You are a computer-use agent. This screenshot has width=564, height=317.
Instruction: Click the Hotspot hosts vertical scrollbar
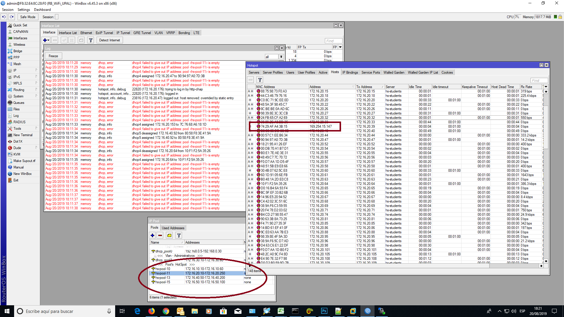pyautogui.click(x=546, y=176)
